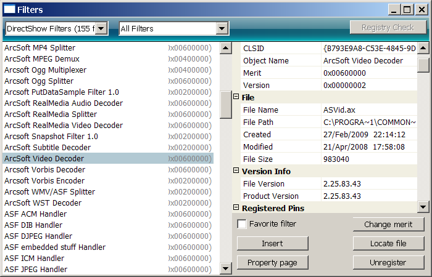Screen dimensions: 432x277
Task: Select Arcsoft PutDataSample Filter 1.0
Action: [x=108, y=92]
